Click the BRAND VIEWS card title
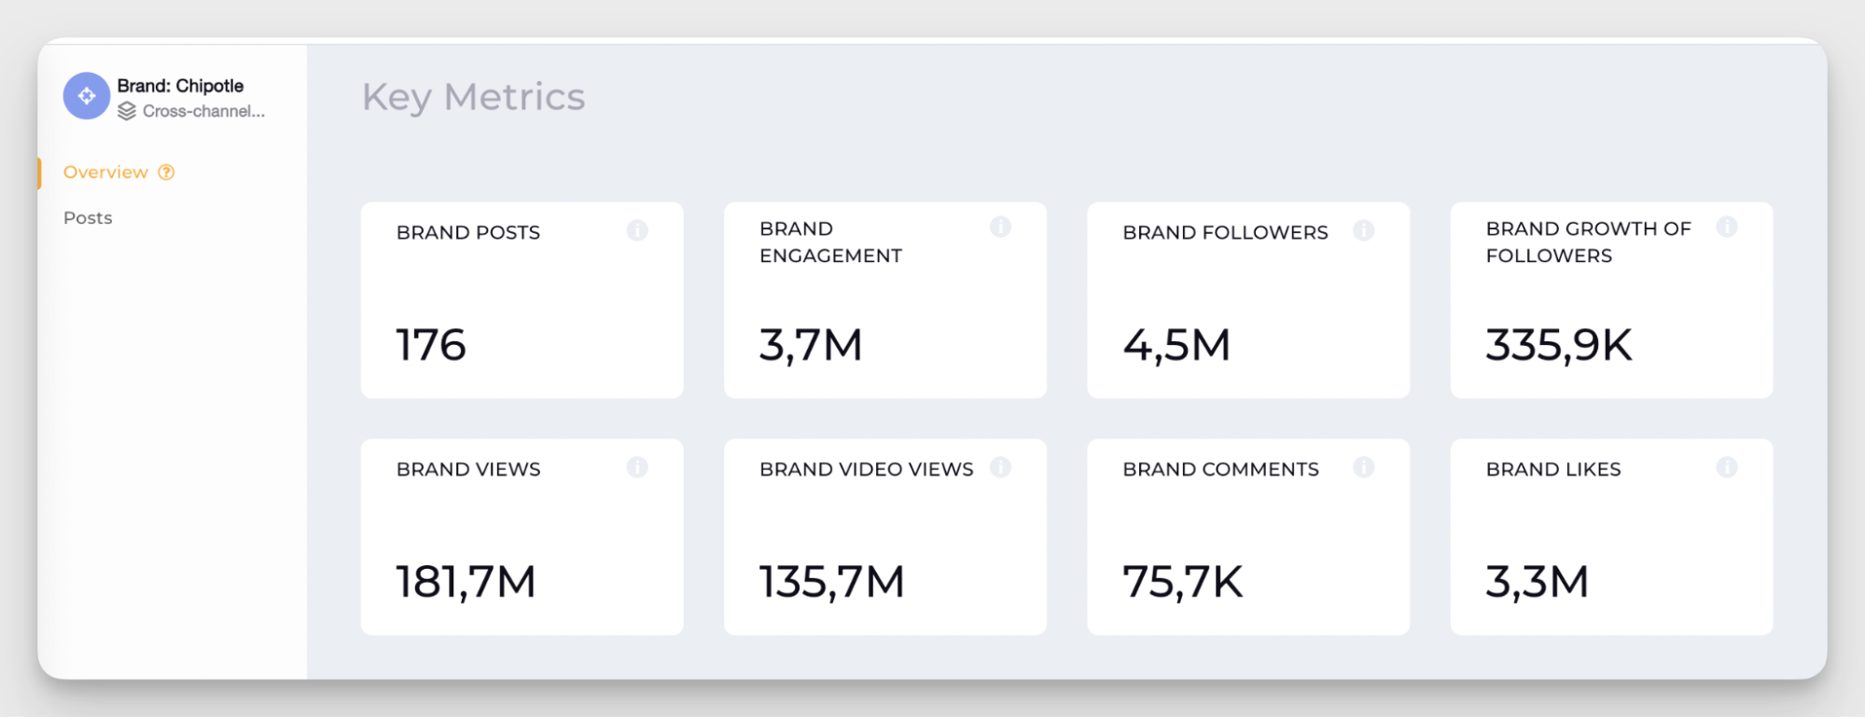This screenshot has height=718, width=1865. coord(468,469)
